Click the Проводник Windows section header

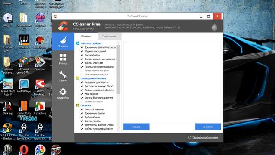click(93, 78)
